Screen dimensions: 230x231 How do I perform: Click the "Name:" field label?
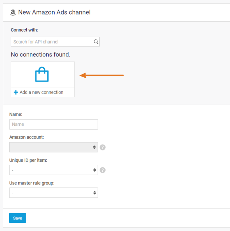coord(15,115)
